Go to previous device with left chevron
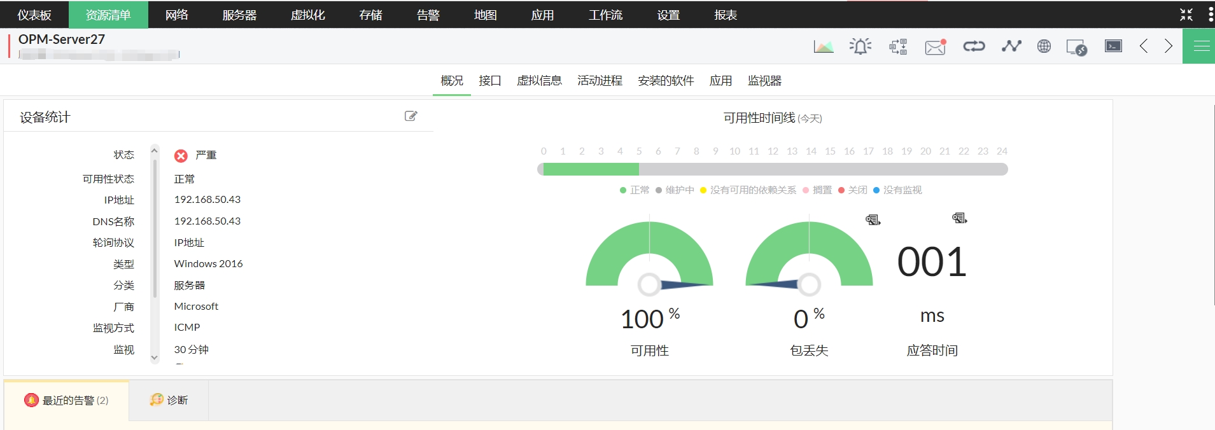Screen dimensions: 1215x430 [x=1144, y=46]
